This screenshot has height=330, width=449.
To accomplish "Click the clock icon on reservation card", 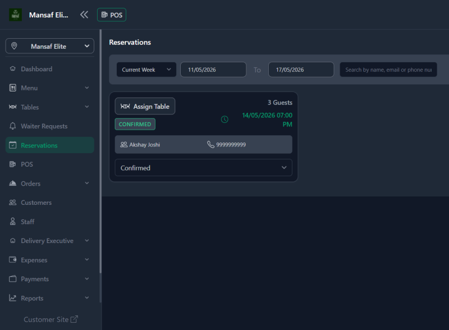I will click(x=224, y=120).
